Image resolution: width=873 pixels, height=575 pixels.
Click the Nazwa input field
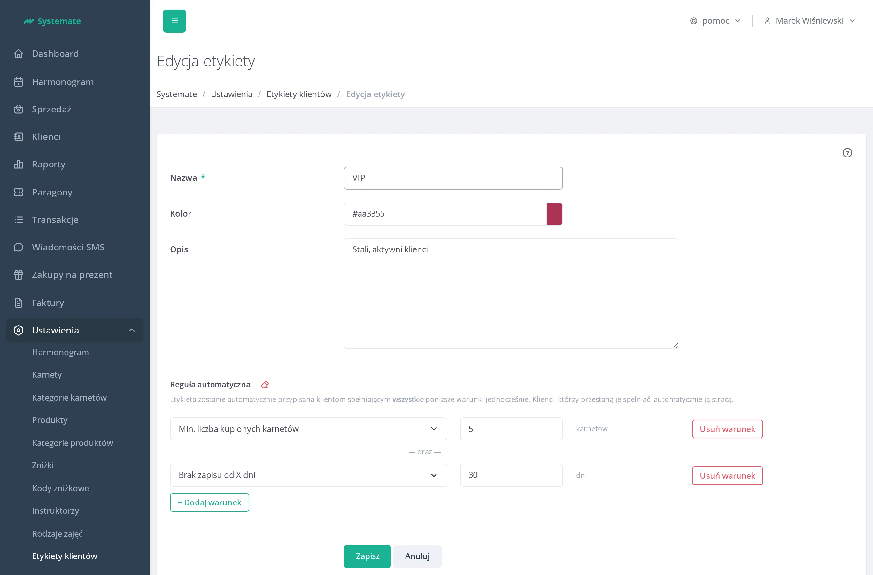(453, 178)
